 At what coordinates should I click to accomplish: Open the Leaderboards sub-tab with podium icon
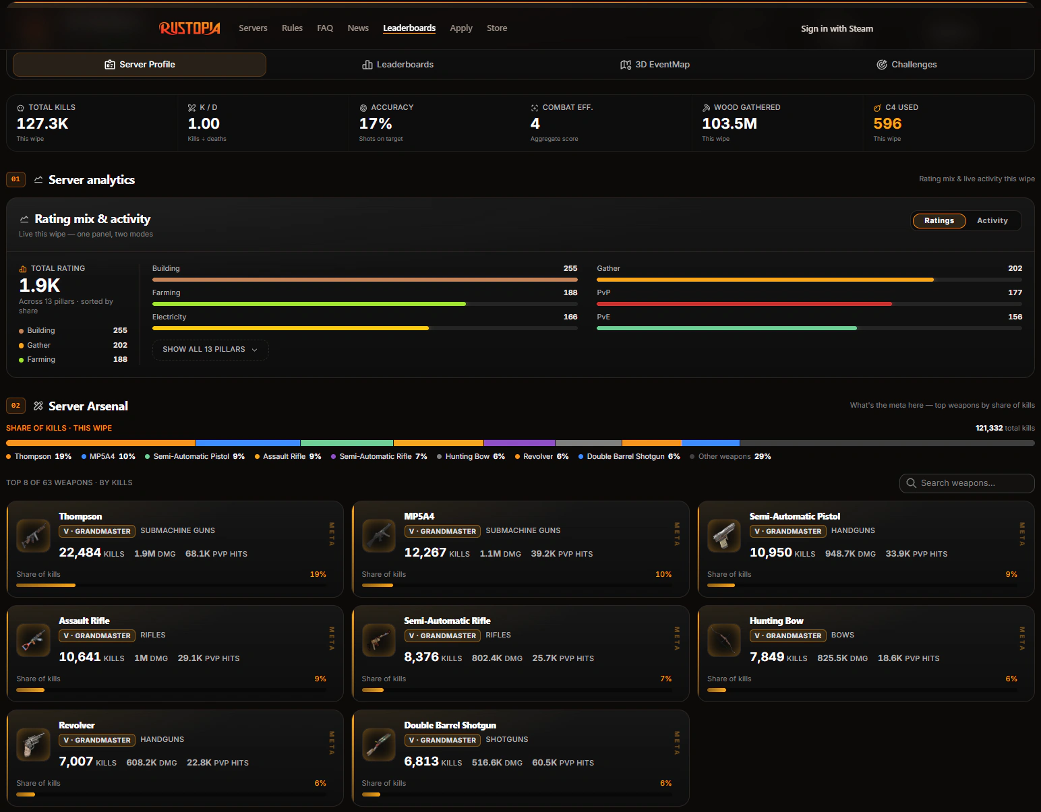[398, 65]
